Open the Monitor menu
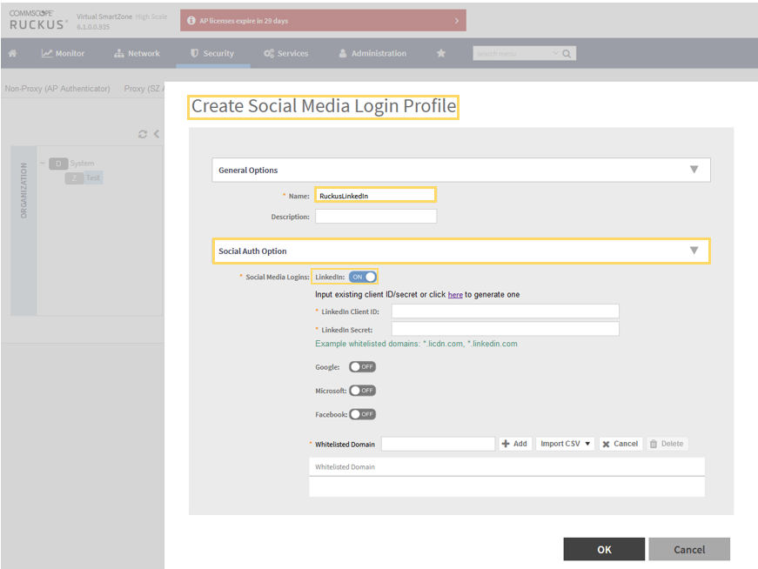The image size is (758, 569). coord(63,53)
